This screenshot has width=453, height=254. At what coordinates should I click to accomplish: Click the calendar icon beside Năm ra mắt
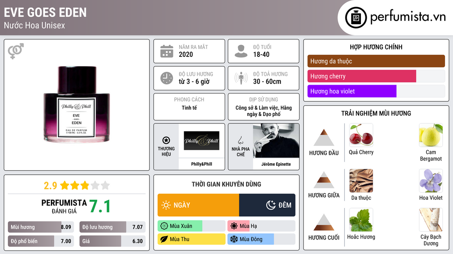coord(167,51)
